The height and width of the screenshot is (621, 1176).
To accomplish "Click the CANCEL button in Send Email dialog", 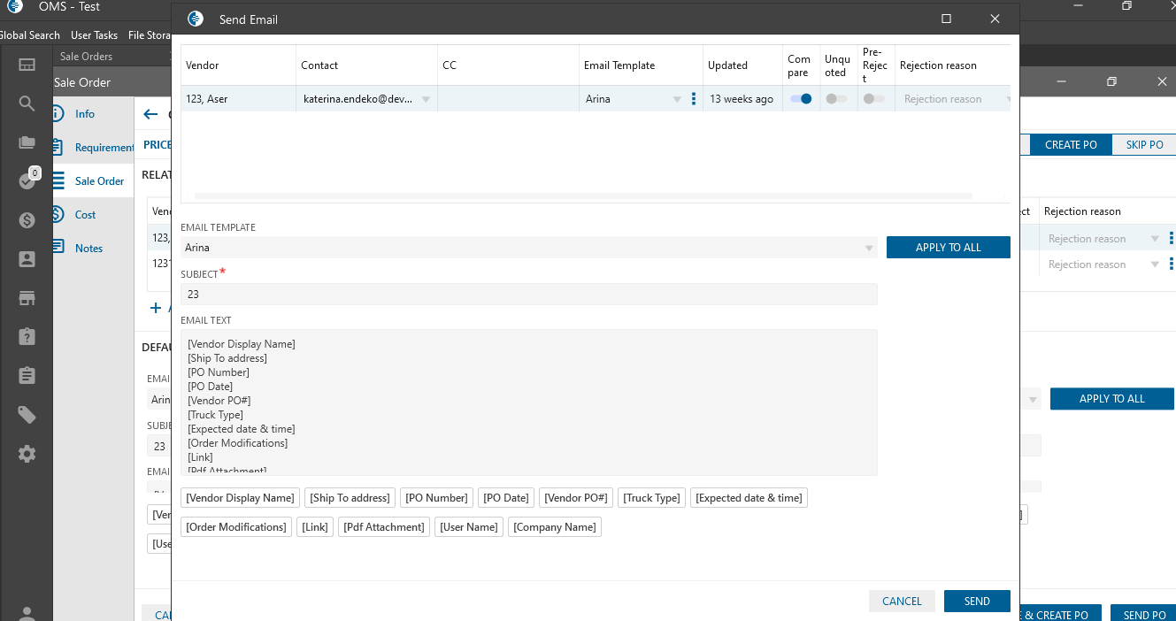I will pos(902,601).
